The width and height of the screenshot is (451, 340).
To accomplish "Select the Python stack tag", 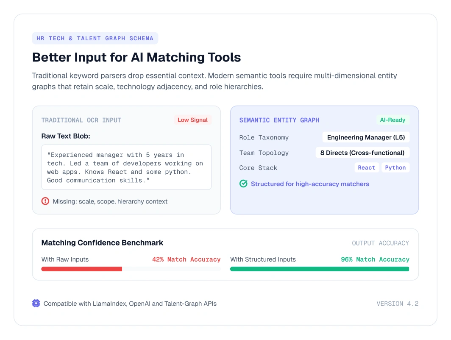I will [395, 167].
